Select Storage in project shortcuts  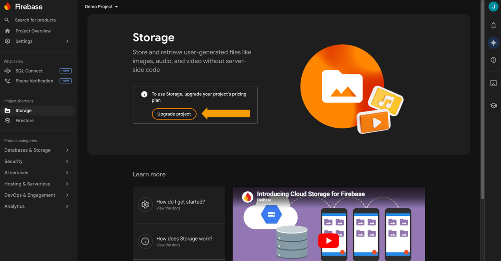pos(37,111)
